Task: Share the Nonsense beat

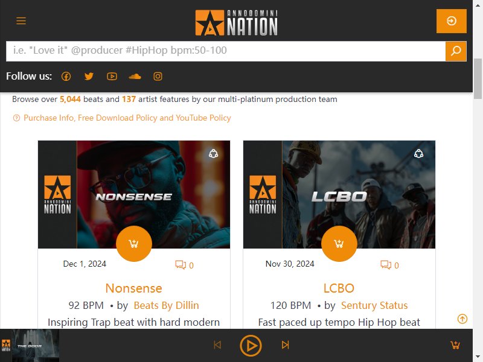Action: pyautogui.click(x=214, y=153)
